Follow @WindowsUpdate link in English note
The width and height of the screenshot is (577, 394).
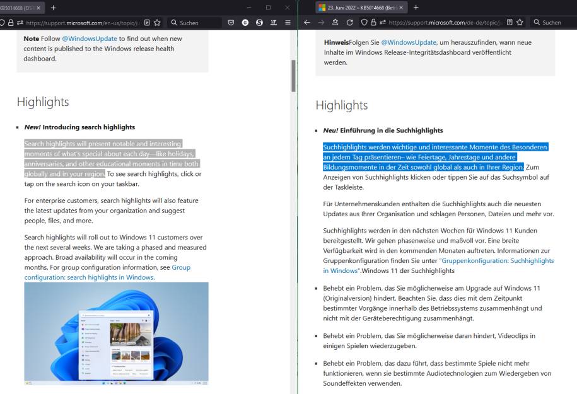[90, 38]
